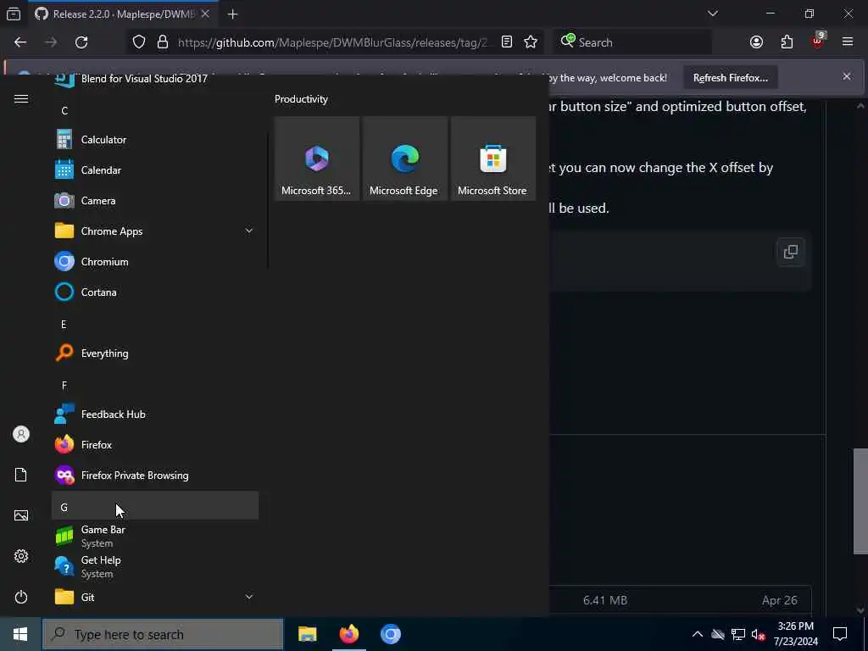Screen dimensions: 868x651
Task: Jump to letter C section header
Action: click(x=155, y=111)
